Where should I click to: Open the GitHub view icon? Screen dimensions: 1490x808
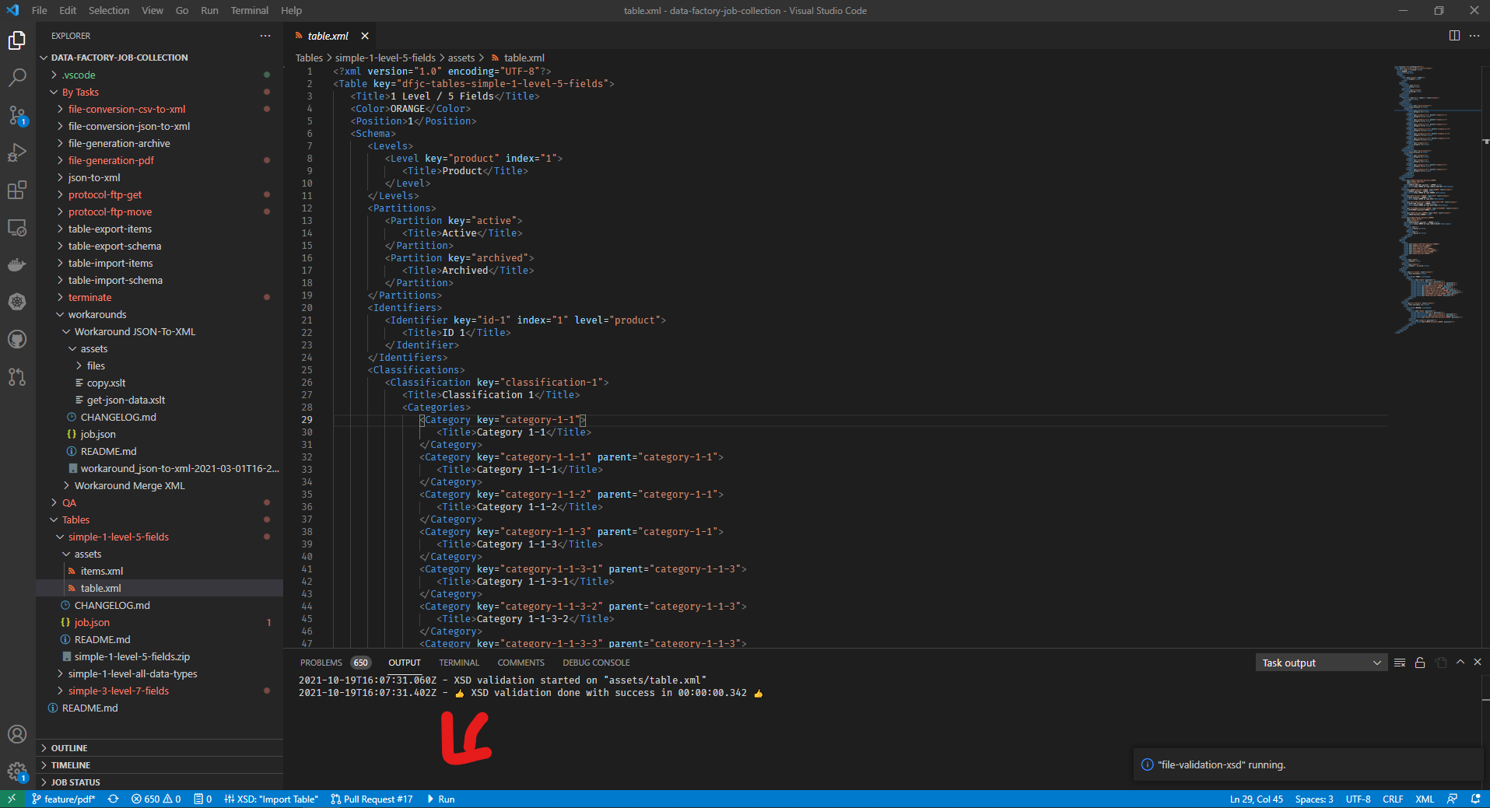click(x=17, y=339)
